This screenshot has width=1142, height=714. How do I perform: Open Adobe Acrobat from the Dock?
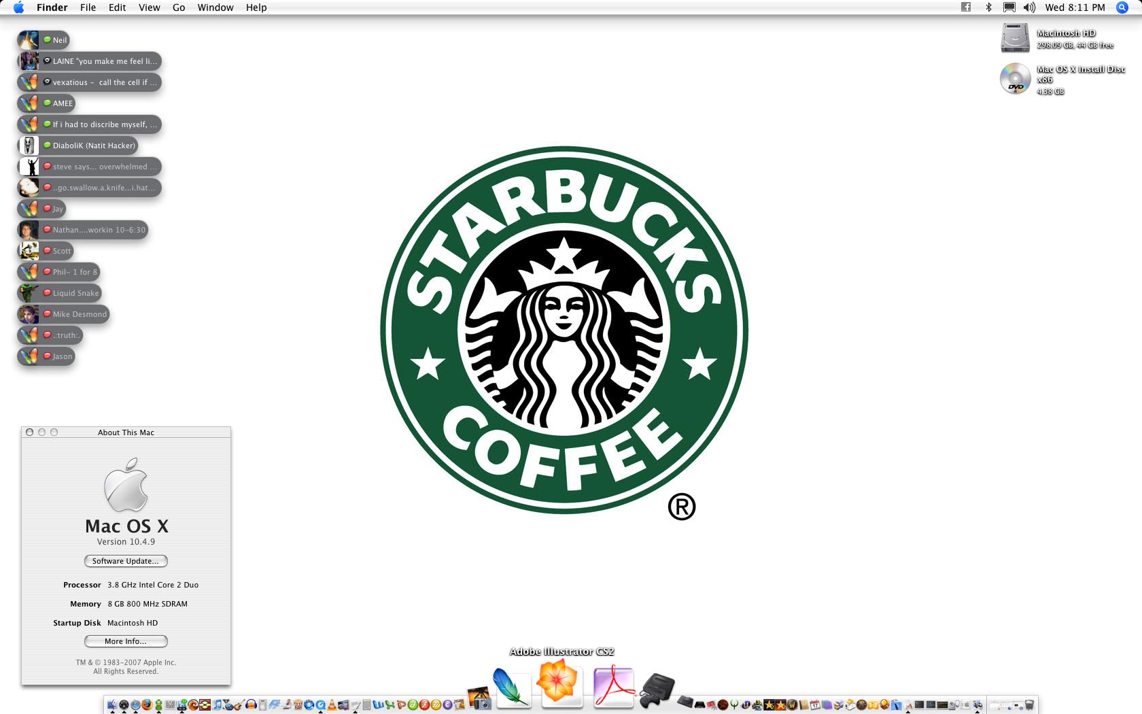click(x=614, y=687)
